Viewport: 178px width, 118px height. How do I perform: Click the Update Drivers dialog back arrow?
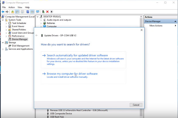[37, 36]
